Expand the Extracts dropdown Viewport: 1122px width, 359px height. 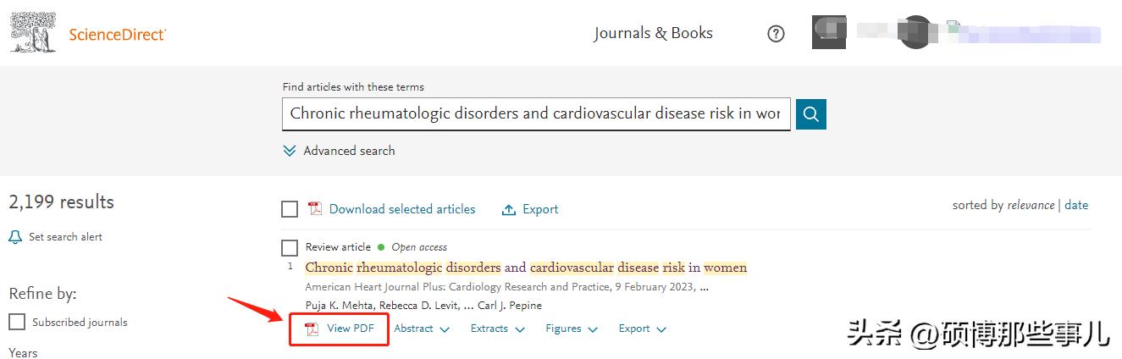[x=498, y=329]
